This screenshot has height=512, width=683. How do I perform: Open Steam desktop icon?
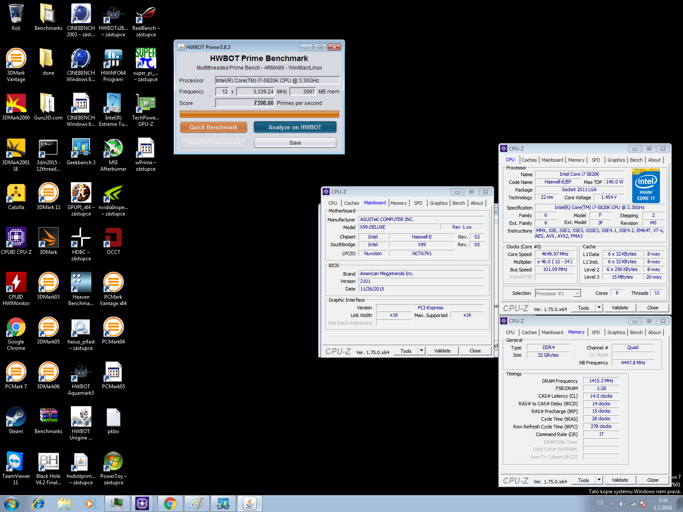pyautogui.click(x=16, y=420)
